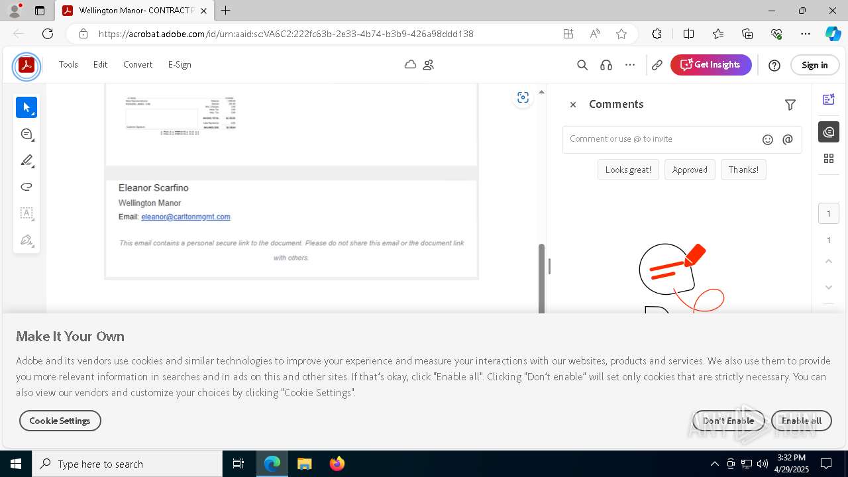The width and height of the screenshot is (848, 477).
Task: Click the Sign in button
Action: click(x=815, y=65)
